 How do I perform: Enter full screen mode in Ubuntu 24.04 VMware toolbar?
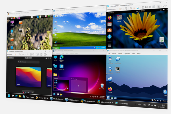click(x=150, y=7)
